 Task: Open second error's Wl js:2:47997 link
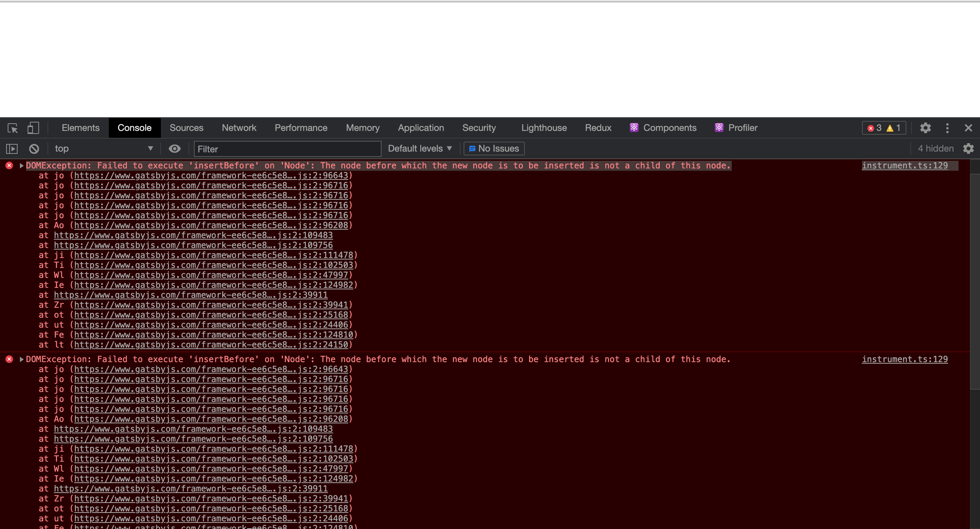211,469
